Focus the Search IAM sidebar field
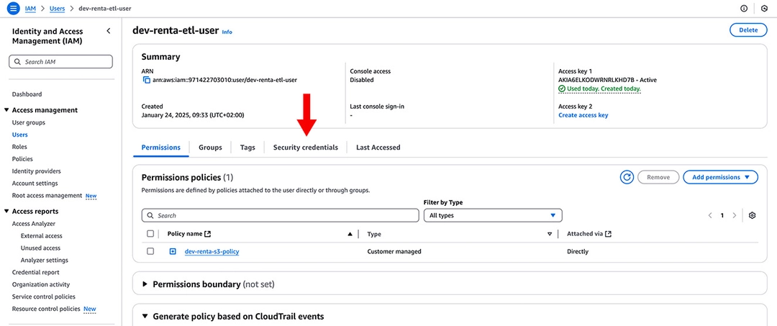The width and height of the screenshot is (777, 326). pos(61,62)
